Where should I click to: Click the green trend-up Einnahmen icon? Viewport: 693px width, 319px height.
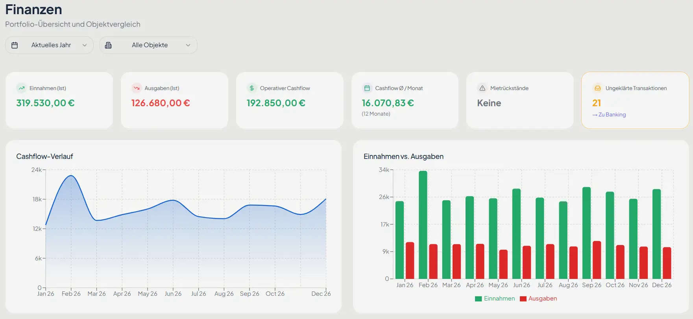pyautogui.click(x=21, y=88)
